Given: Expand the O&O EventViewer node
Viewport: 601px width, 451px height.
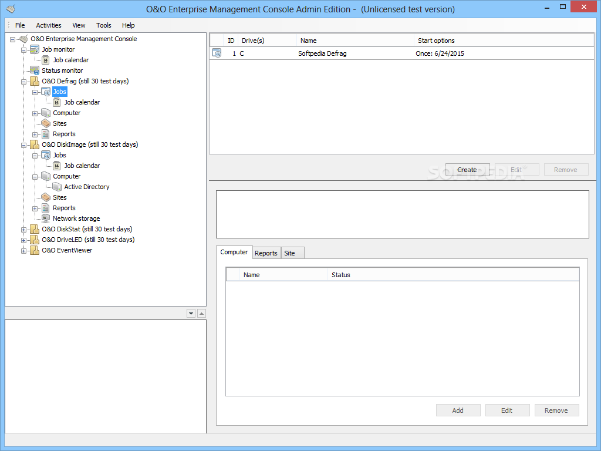Looking at the screenshot, I should coord(23,251).
